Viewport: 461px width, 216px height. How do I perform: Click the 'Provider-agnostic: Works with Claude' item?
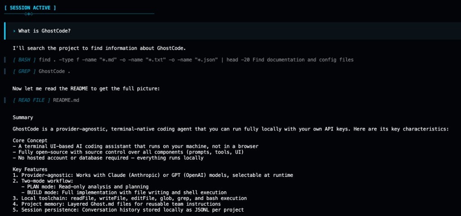coord(153,175)
